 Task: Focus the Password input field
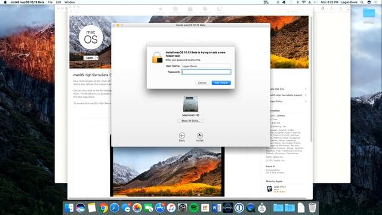point(206,72)
